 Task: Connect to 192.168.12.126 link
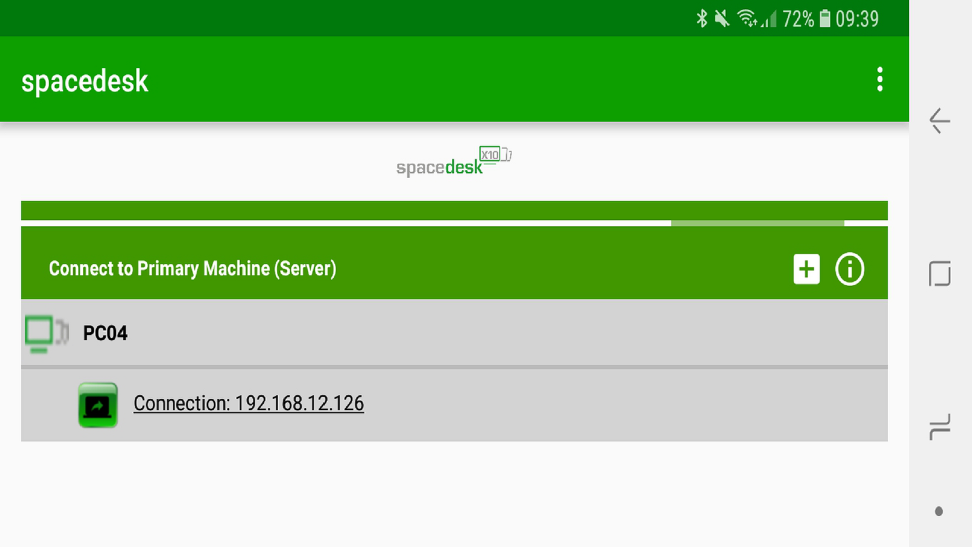[249, 403]
